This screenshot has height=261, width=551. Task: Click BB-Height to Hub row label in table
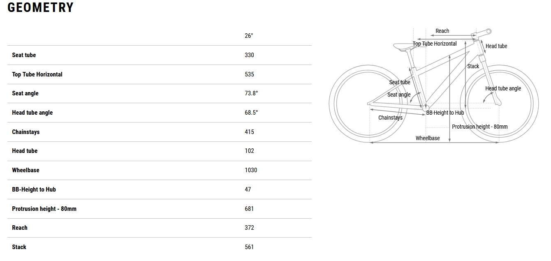pyautogui.click(x=34, y=189)
